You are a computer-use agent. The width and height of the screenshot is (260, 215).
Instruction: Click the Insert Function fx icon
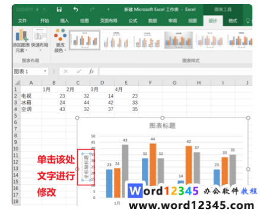(91, 71)
